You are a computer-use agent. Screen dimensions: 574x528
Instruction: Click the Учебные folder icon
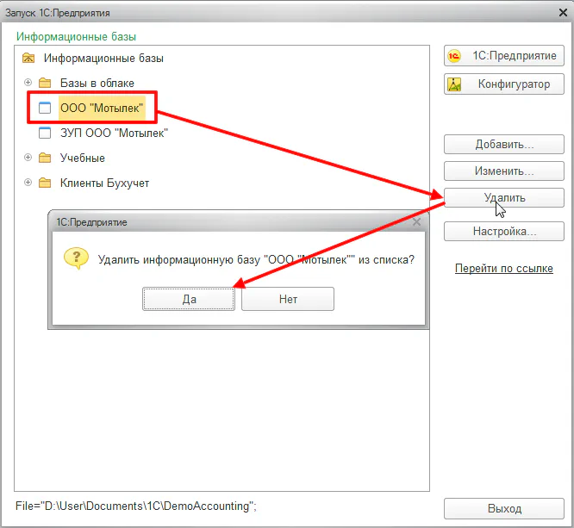tap(46, 158)
